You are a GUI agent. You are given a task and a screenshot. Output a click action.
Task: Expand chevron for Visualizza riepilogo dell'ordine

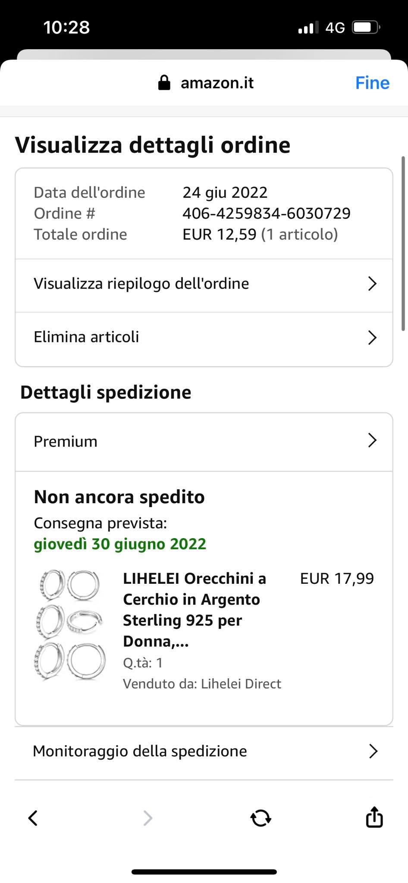[x=372, y=284]
